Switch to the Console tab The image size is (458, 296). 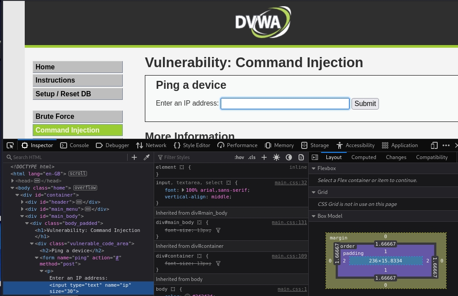click(75, 145)
